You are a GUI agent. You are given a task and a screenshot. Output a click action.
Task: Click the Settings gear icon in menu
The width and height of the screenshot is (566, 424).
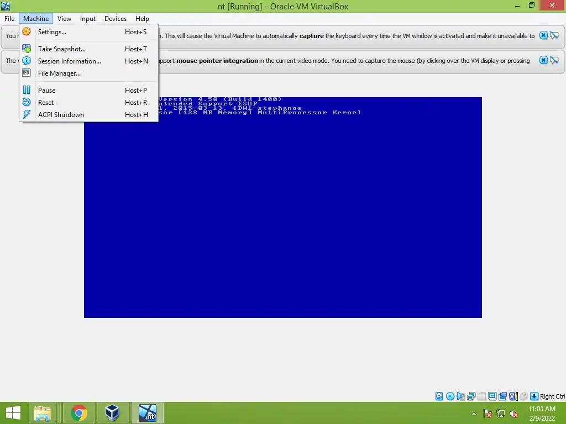[x=27, y=31]
